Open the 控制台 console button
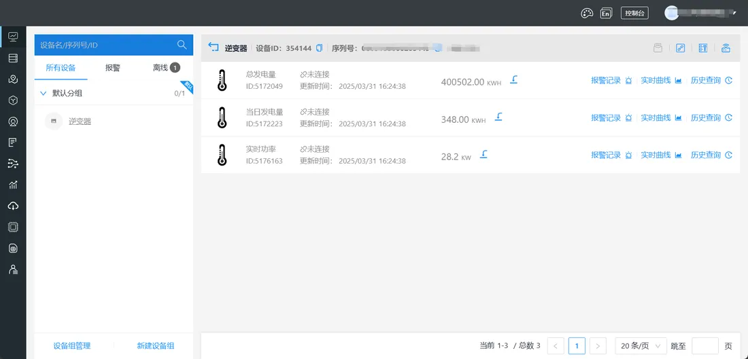748x359 pixels. (634, 14)
